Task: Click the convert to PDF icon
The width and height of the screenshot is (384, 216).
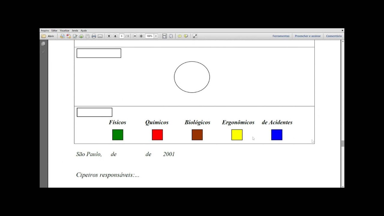Action: [68, 36]
